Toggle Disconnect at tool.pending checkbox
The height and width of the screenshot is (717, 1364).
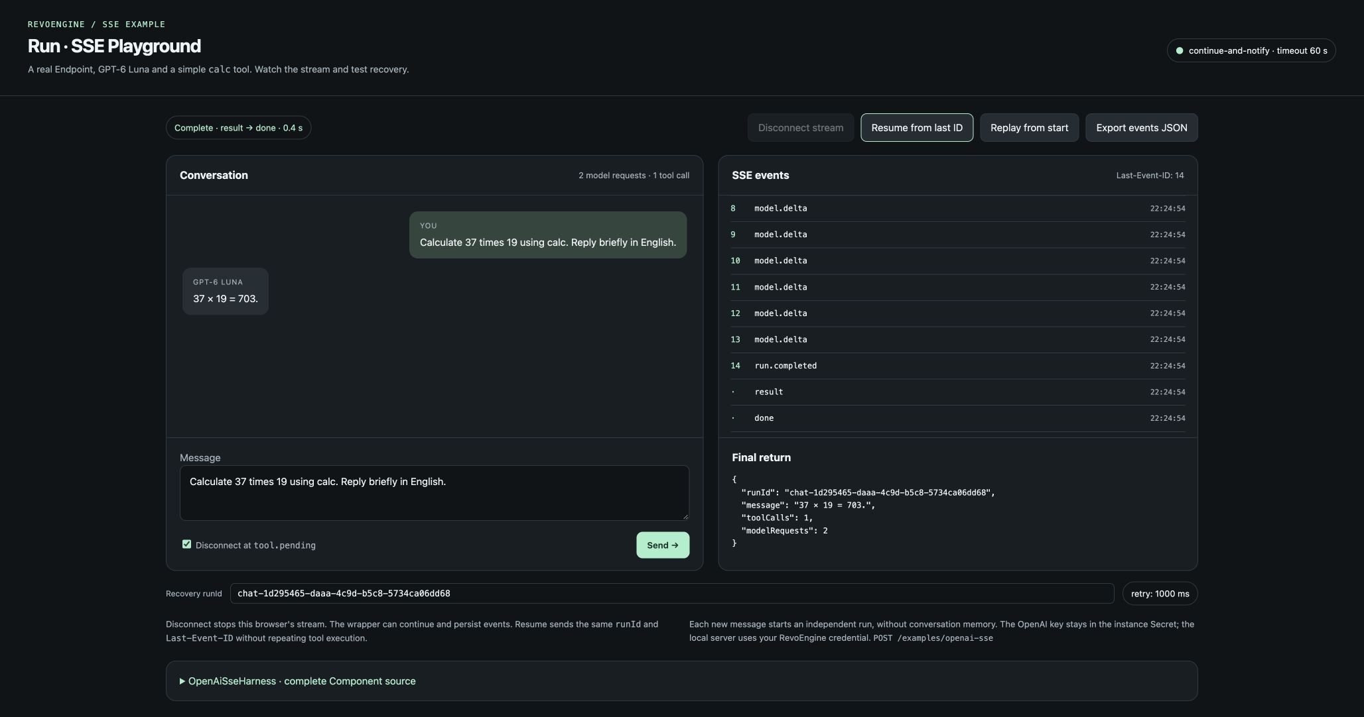coord(186,545)
